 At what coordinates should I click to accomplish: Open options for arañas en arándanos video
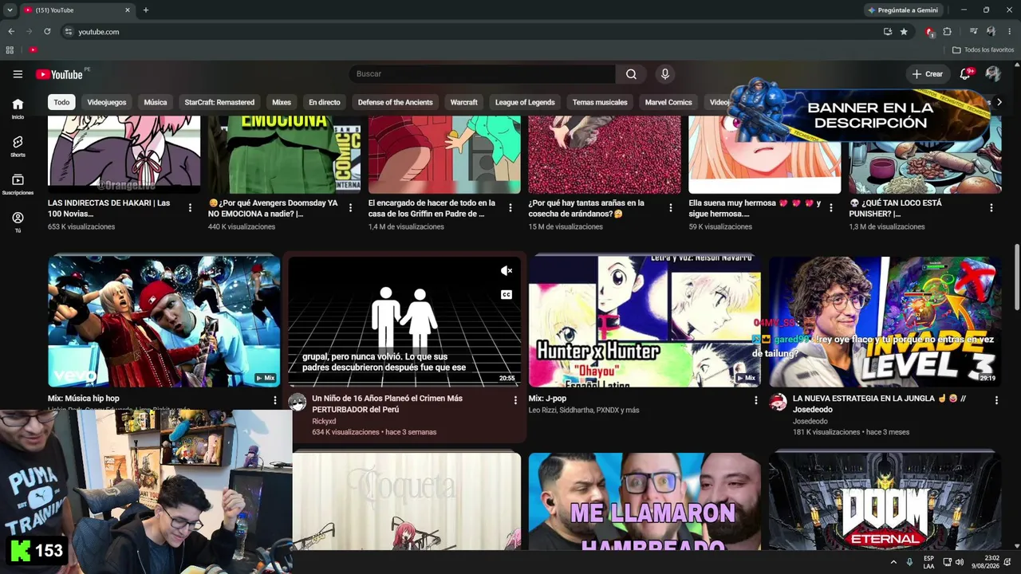tap(670, 208)
